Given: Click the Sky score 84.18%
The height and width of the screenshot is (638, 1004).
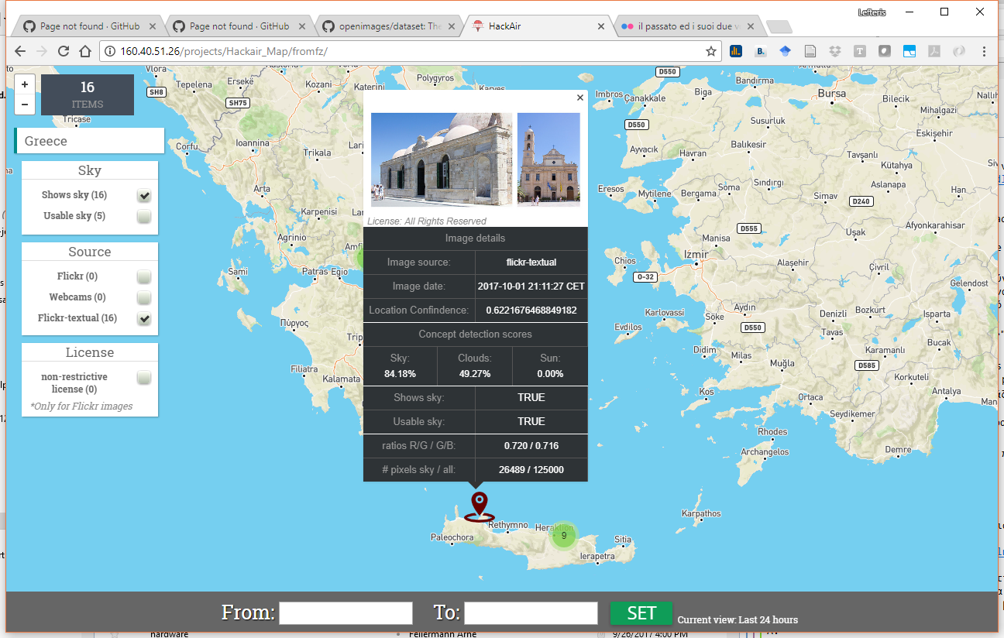Looking at the screenshot, I should (x=400, y=374).
